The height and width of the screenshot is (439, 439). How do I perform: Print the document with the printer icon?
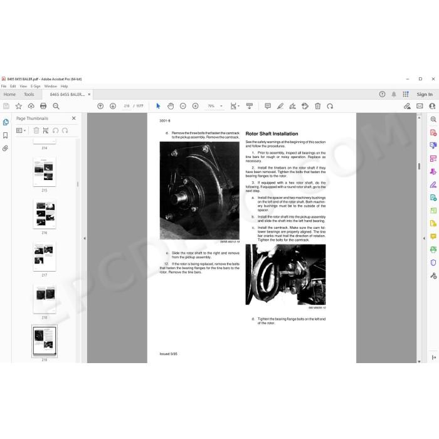[43, 106]
